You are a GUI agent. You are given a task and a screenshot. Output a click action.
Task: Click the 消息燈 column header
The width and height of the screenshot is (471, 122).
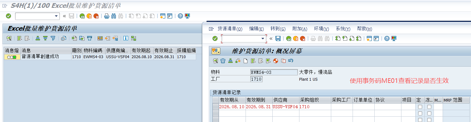coord(12,50)
